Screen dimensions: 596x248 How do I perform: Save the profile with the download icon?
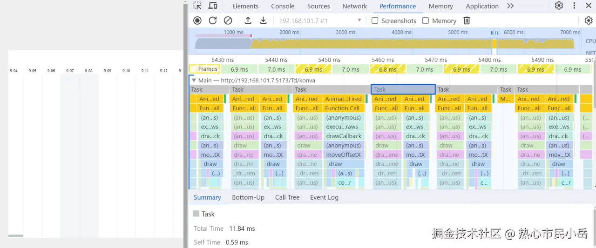[263, 20]
